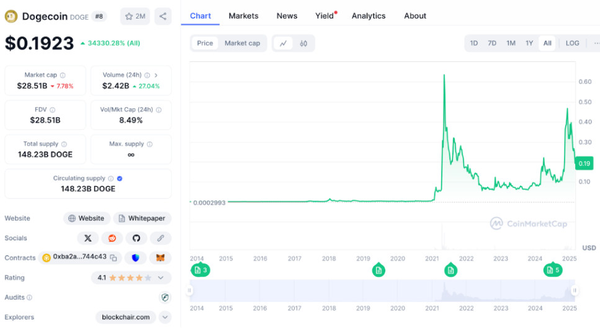Image resolution: width=600 pixels, height=328 pixels.
Task: Open Audits info icon
Action: 29,298
